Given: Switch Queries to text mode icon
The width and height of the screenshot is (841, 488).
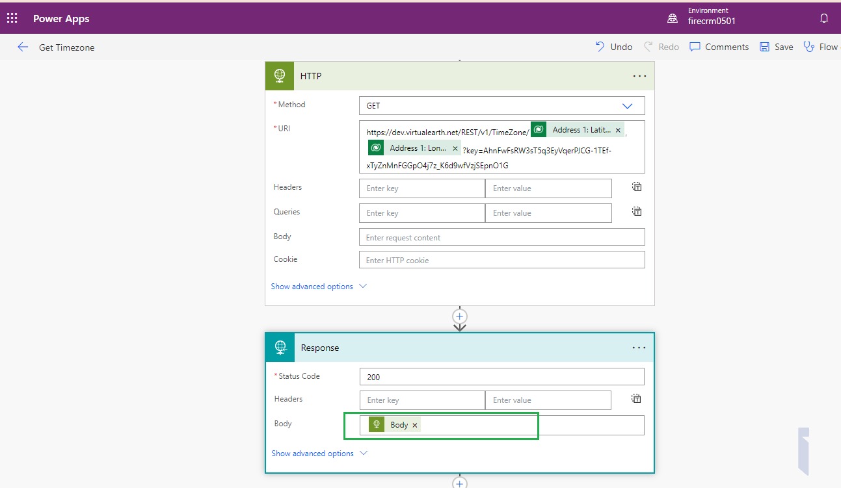Looking at the screenshot, I should (637, 211).
